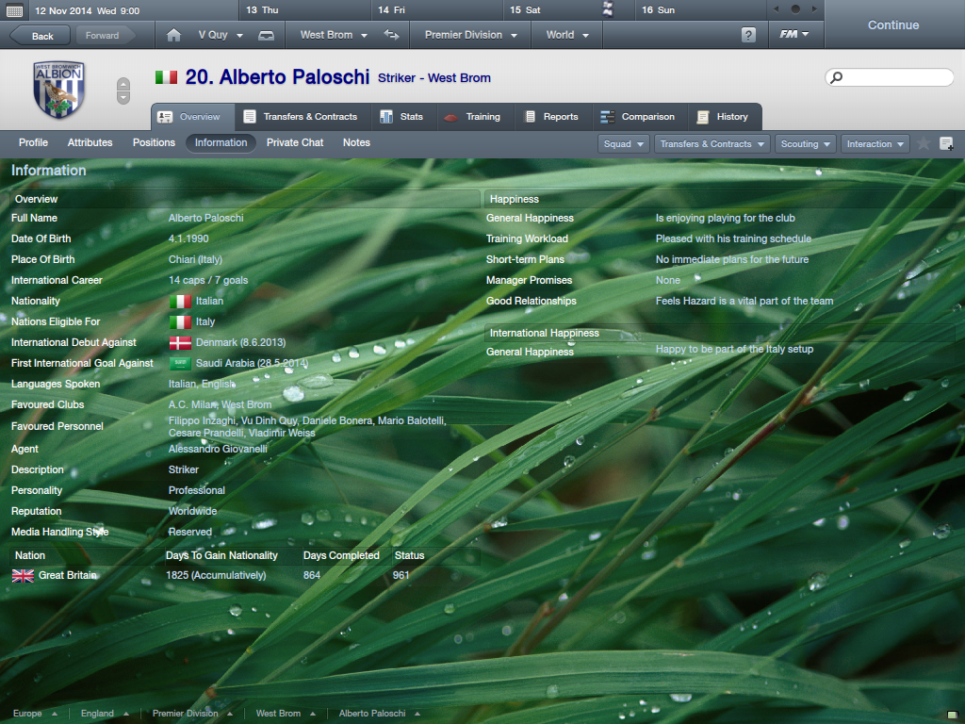Click the A.C. Milan, West Brom favoured clubs text

click(220, 404)
